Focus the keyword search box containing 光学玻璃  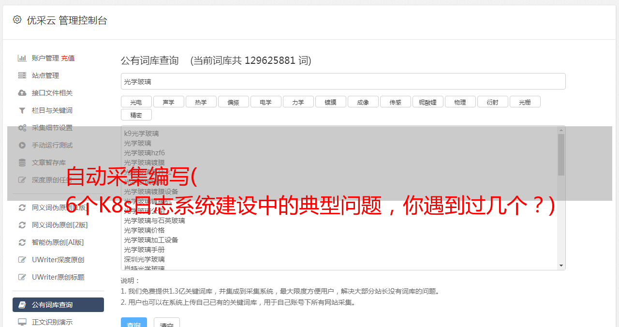point(343,81)
